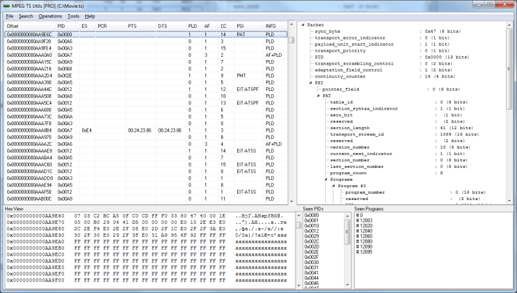Viewport: 517px width, 293px height.
Task: Collapse the Program #0 tree node
Action: tap(333, 186)
